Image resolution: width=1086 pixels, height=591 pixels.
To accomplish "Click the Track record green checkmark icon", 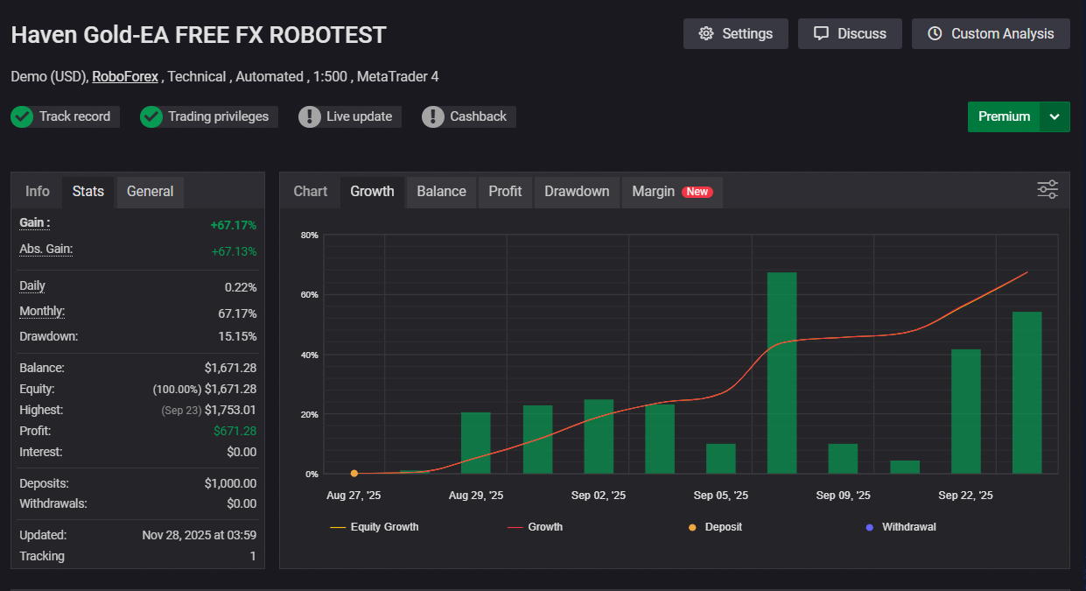I will (x=22, y=116).
